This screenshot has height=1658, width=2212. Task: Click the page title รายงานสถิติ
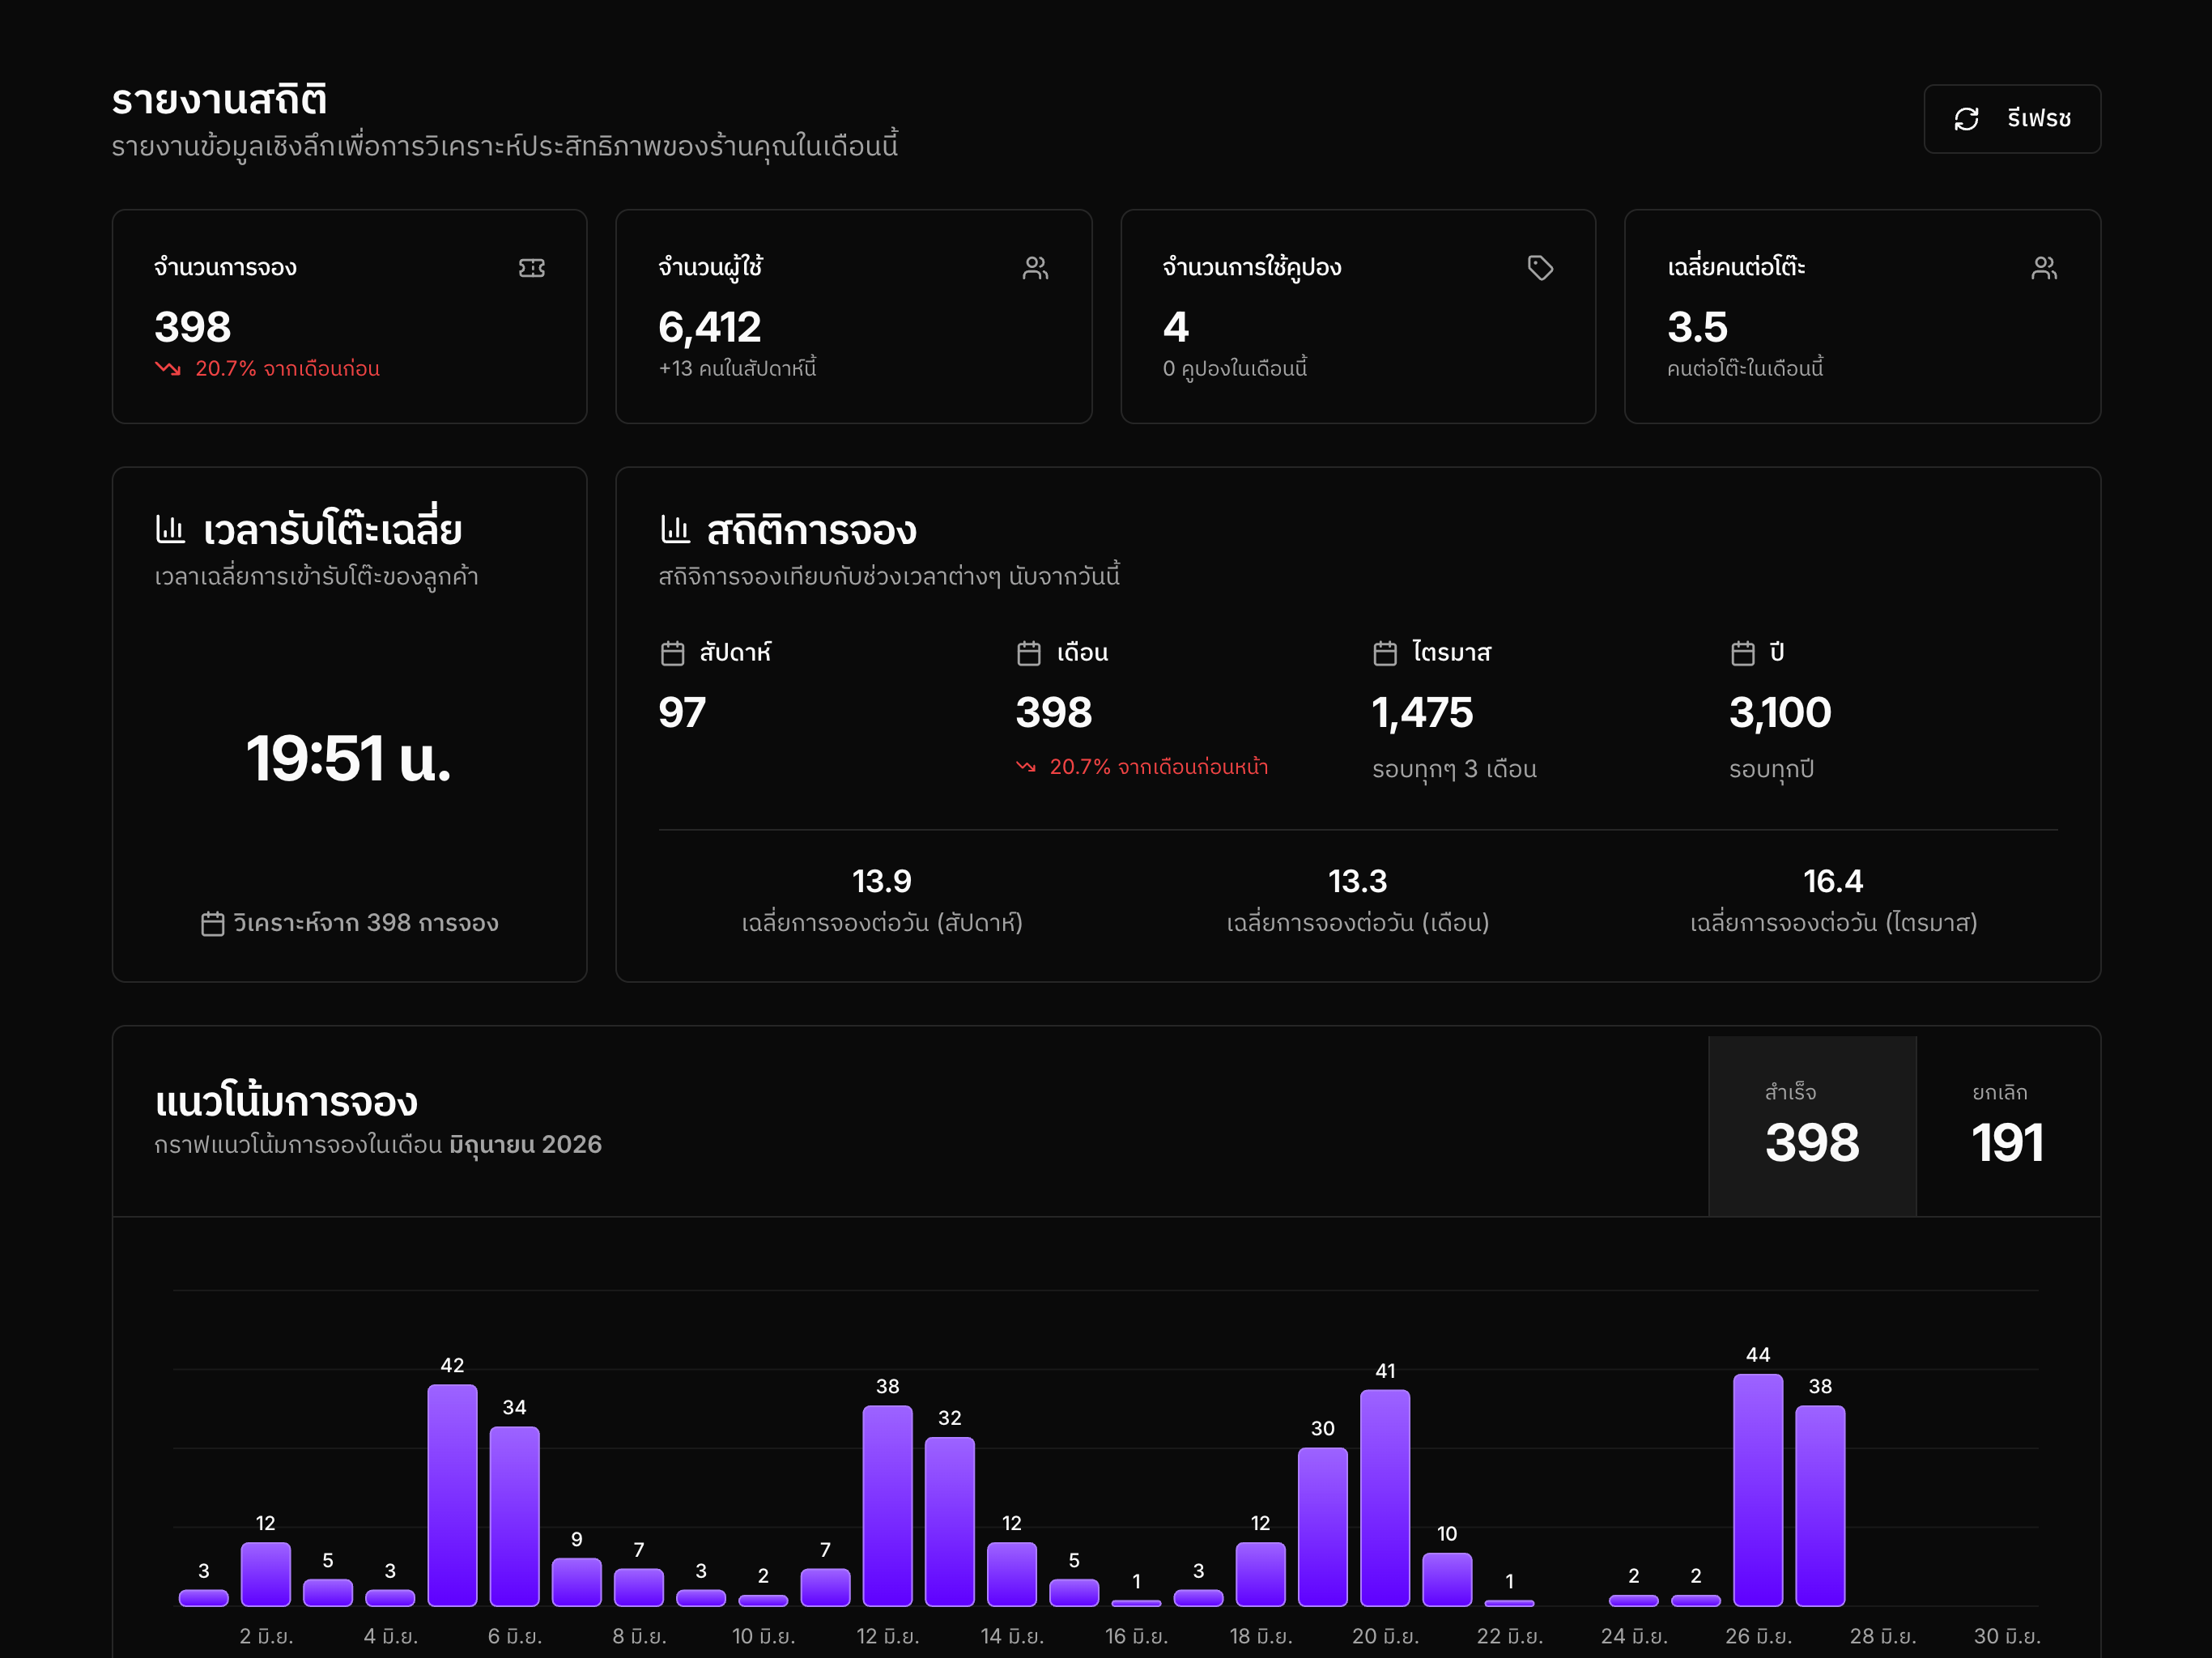[219, 99]
